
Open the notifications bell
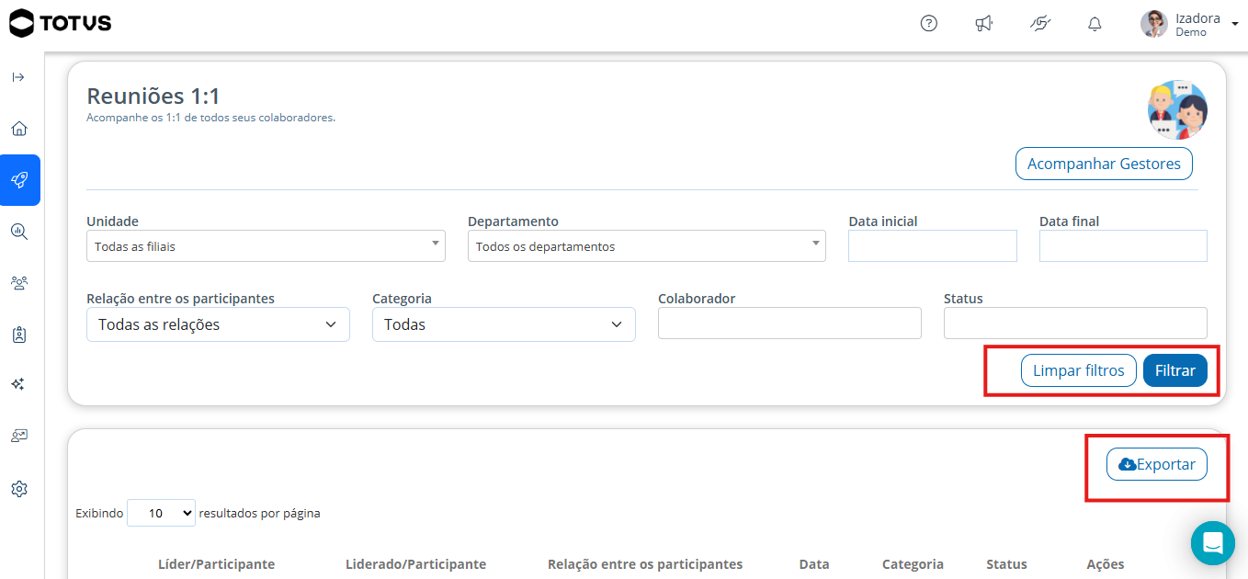[x=1095, y=24]
